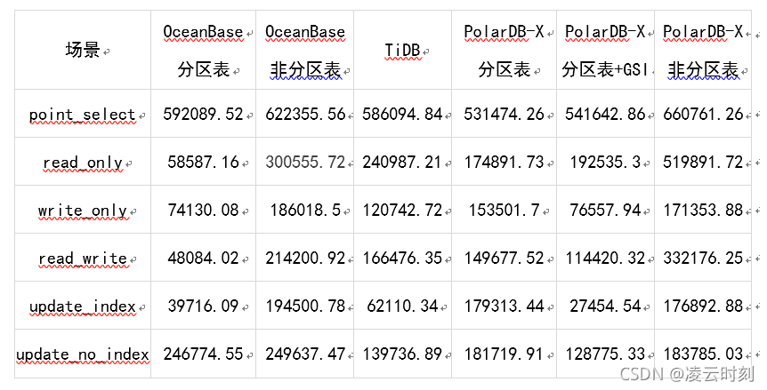767x390 pixels.
Task: Select the value 74130.08
Action: pyautogui.click(x=203, y=210)
